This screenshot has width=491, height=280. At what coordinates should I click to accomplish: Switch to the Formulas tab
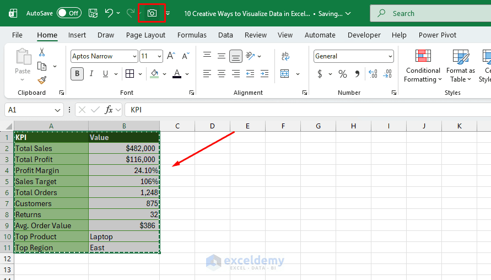(x=192, y=35)
